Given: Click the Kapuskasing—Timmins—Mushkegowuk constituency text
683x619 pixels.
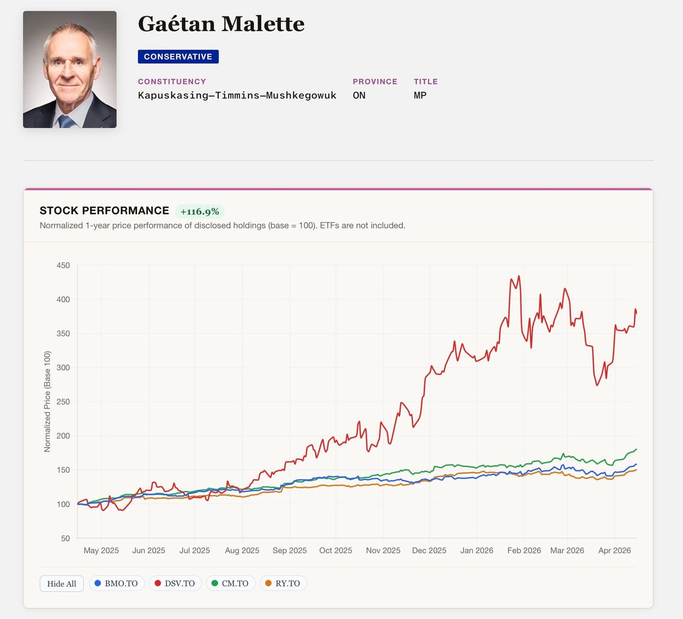Looking at the screenshot, I should coord(237,95).
